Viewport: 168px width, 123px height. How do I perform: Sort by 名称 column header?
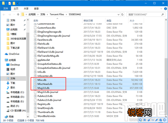click(x=36, y=20)
